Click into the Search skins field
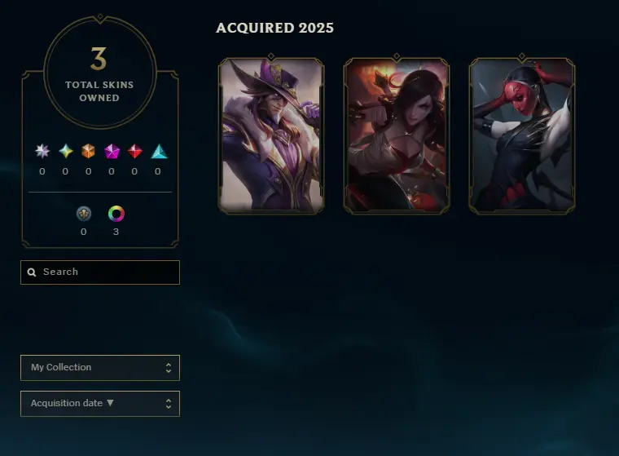 [x=100, y=272]
